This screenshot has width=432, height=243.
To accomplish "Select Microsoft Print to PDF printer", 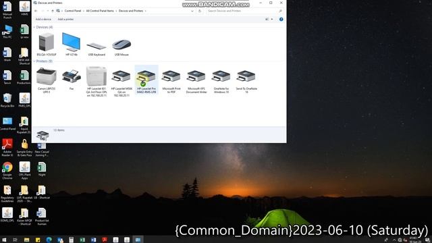I will coord(171,81).
